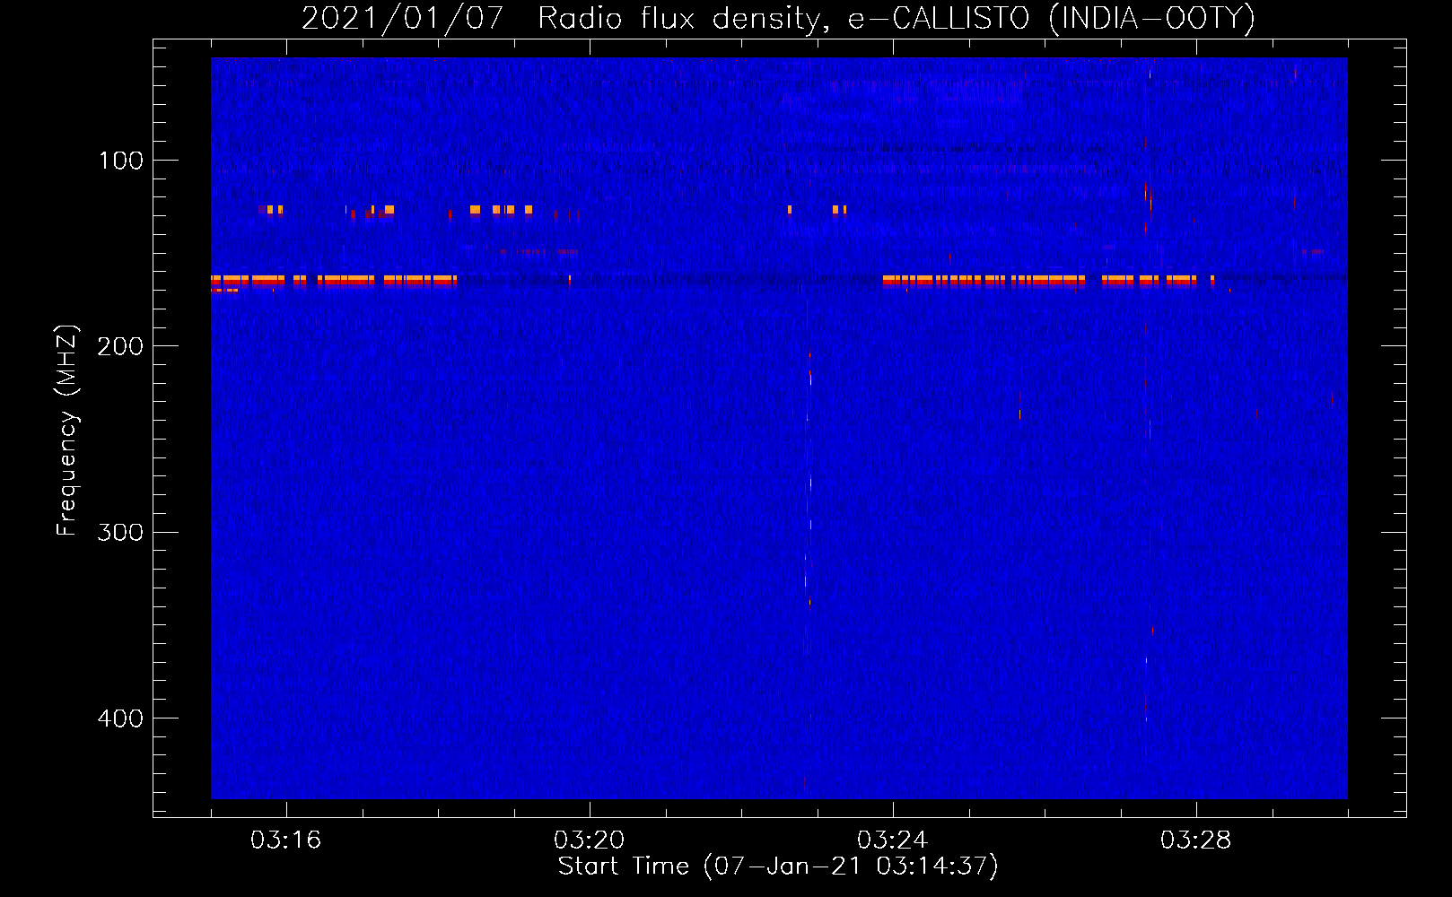Click the 400 frequency tick label
Screen dimensions: 1452x897
pyautogui.click(x=120, y=718)
